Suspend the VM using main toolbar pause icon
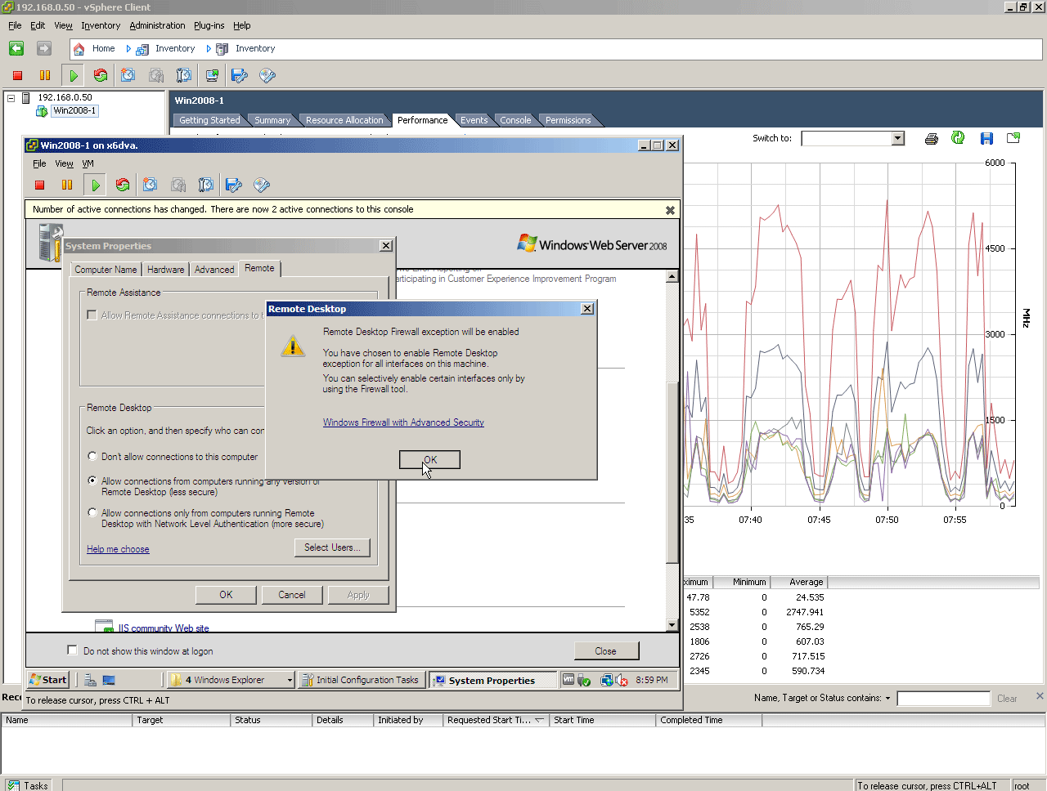This screenshot has width=1047, height=791. click(45, 76)
